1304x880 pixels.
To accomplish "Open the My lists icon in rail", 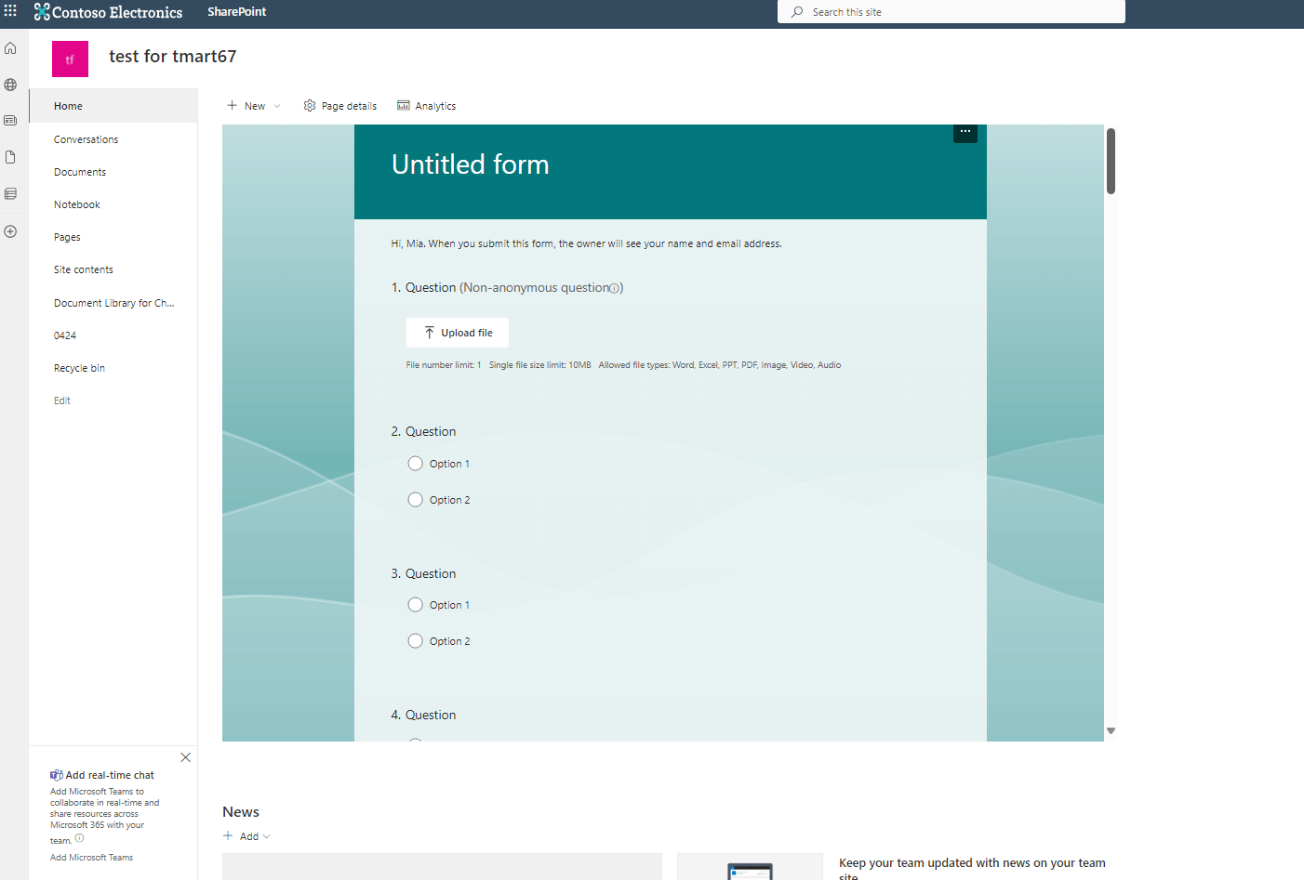I will click(10, 194).
